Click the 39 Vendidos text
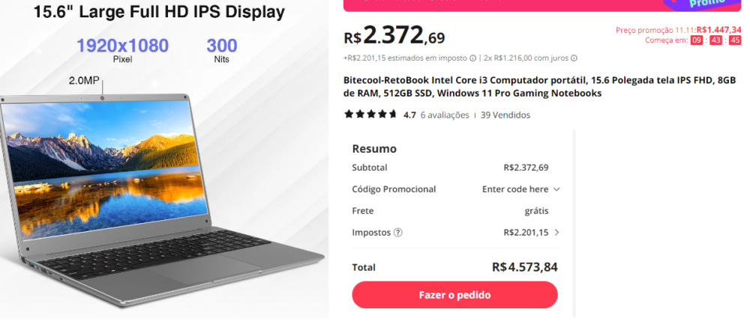This screenshot has width=750, height=330. point(505,115)
